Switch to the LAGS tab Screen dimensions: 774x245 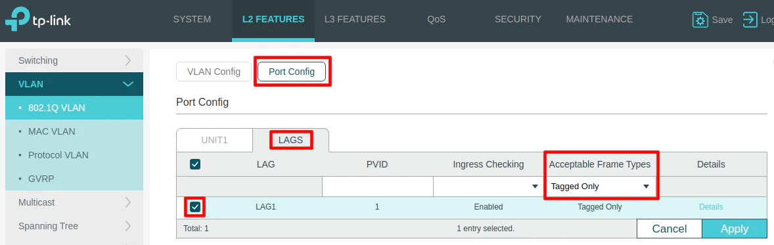click(x=291, y=140)
